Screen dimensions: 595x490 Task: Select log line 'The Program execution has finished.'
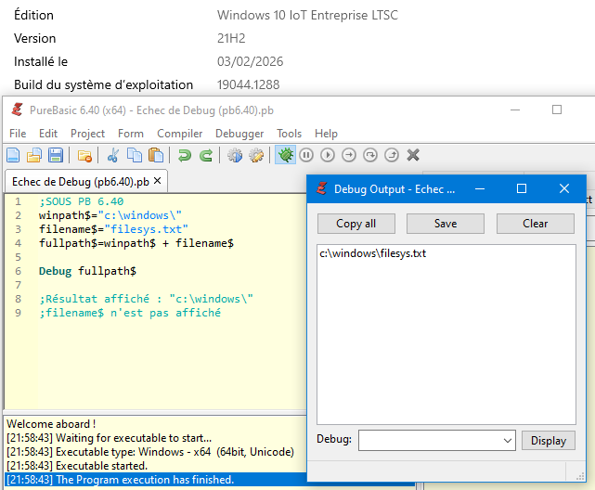pyautogui.click(x=120, y=480)
